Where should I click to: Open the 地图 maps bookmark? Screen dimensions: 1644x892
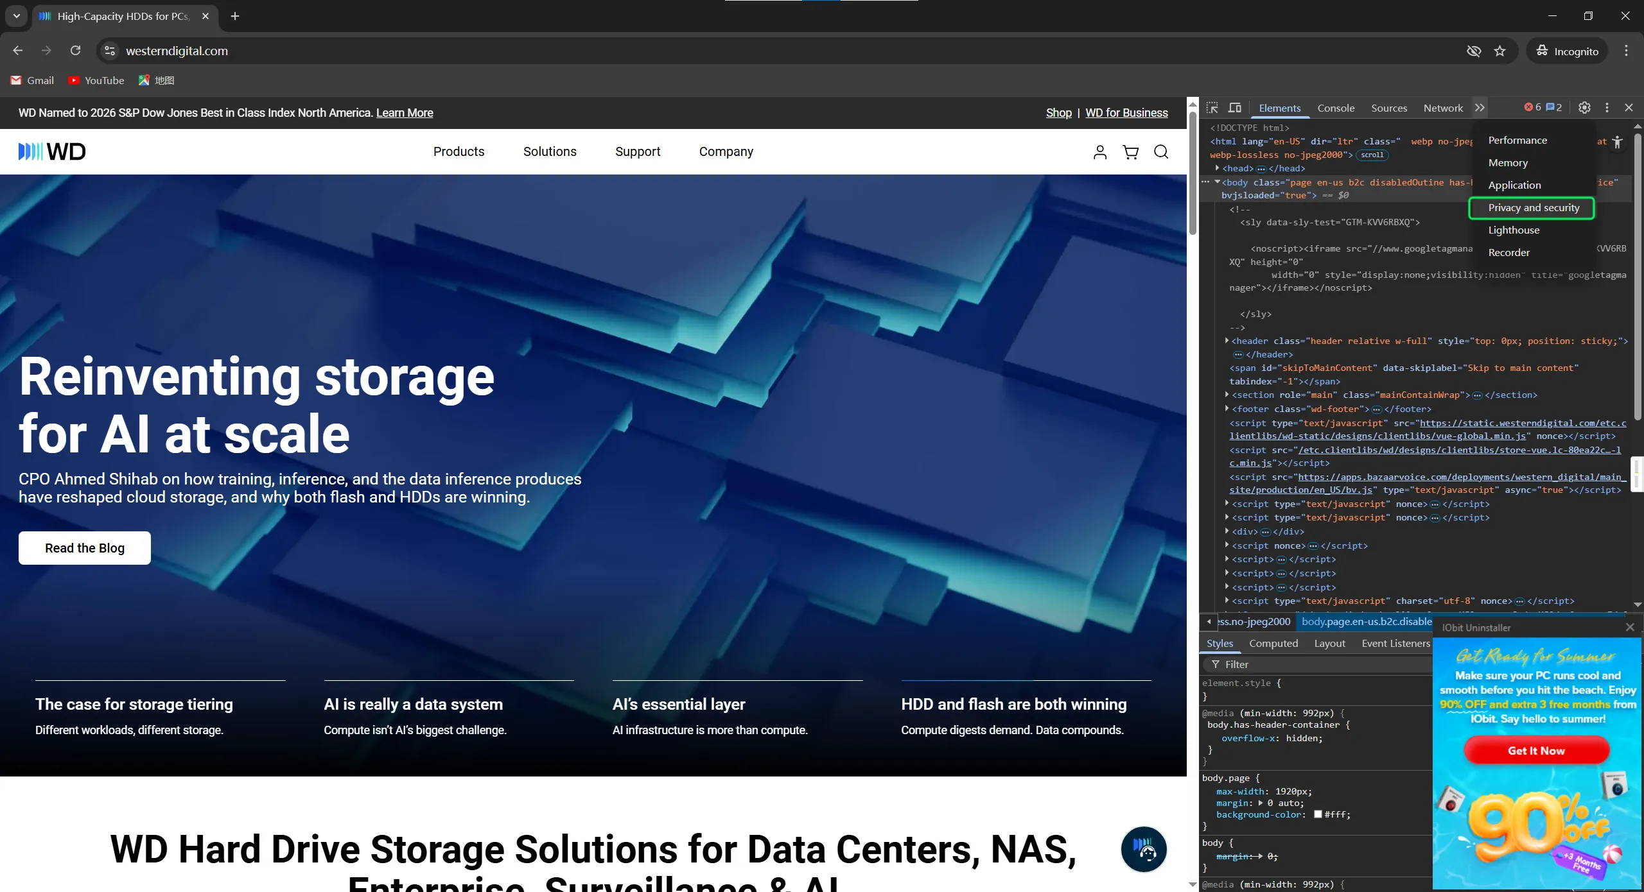pos(157,80)
